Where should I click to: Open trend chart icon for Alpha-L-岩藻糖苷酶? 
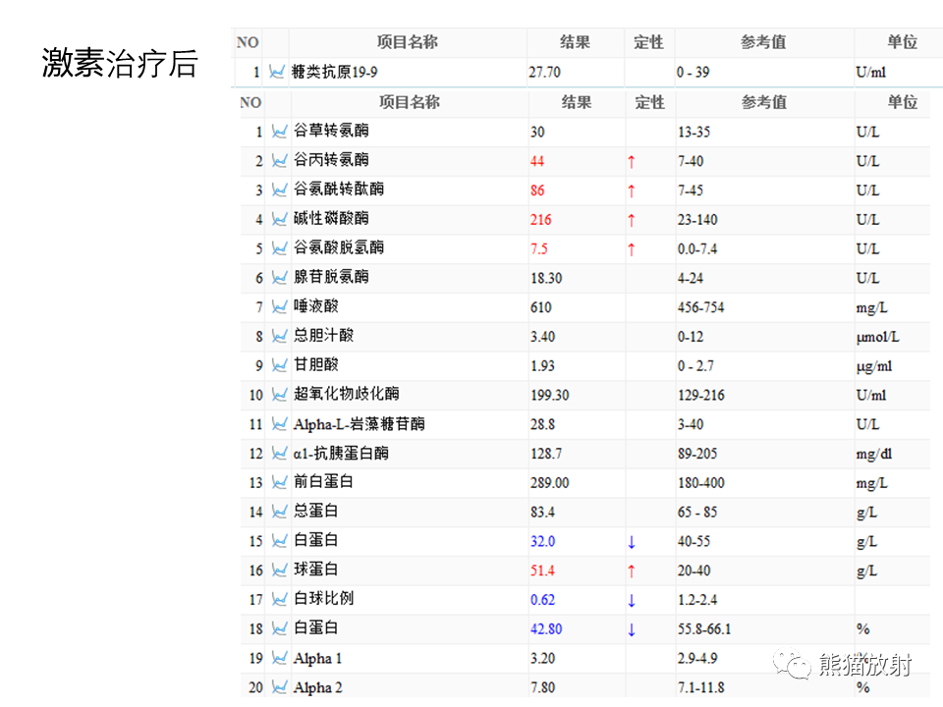click(279, 424)
